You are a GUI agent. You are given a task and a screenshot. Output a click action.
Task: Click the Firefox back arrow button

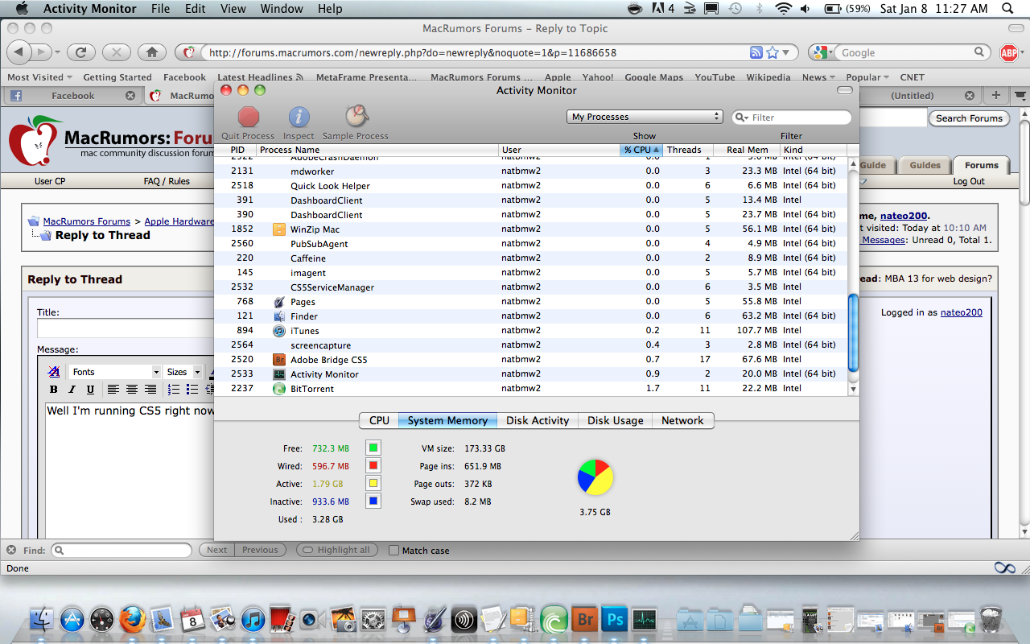(x=20, y=52)
